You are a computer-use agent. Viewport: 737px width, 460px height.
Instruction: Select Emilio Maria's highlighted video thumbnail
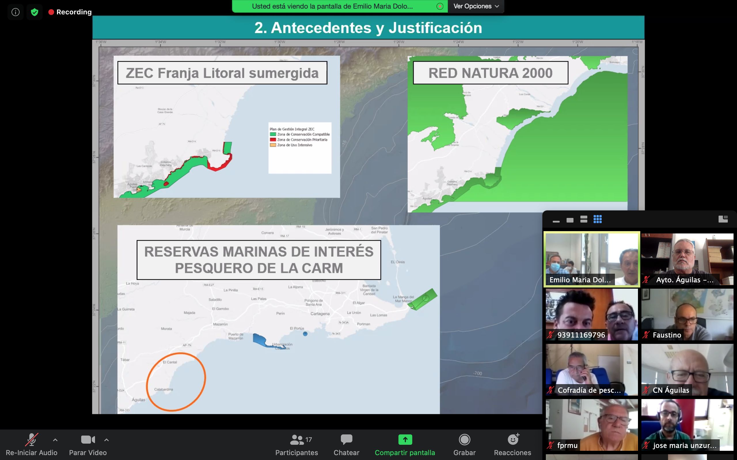[592, 259]
